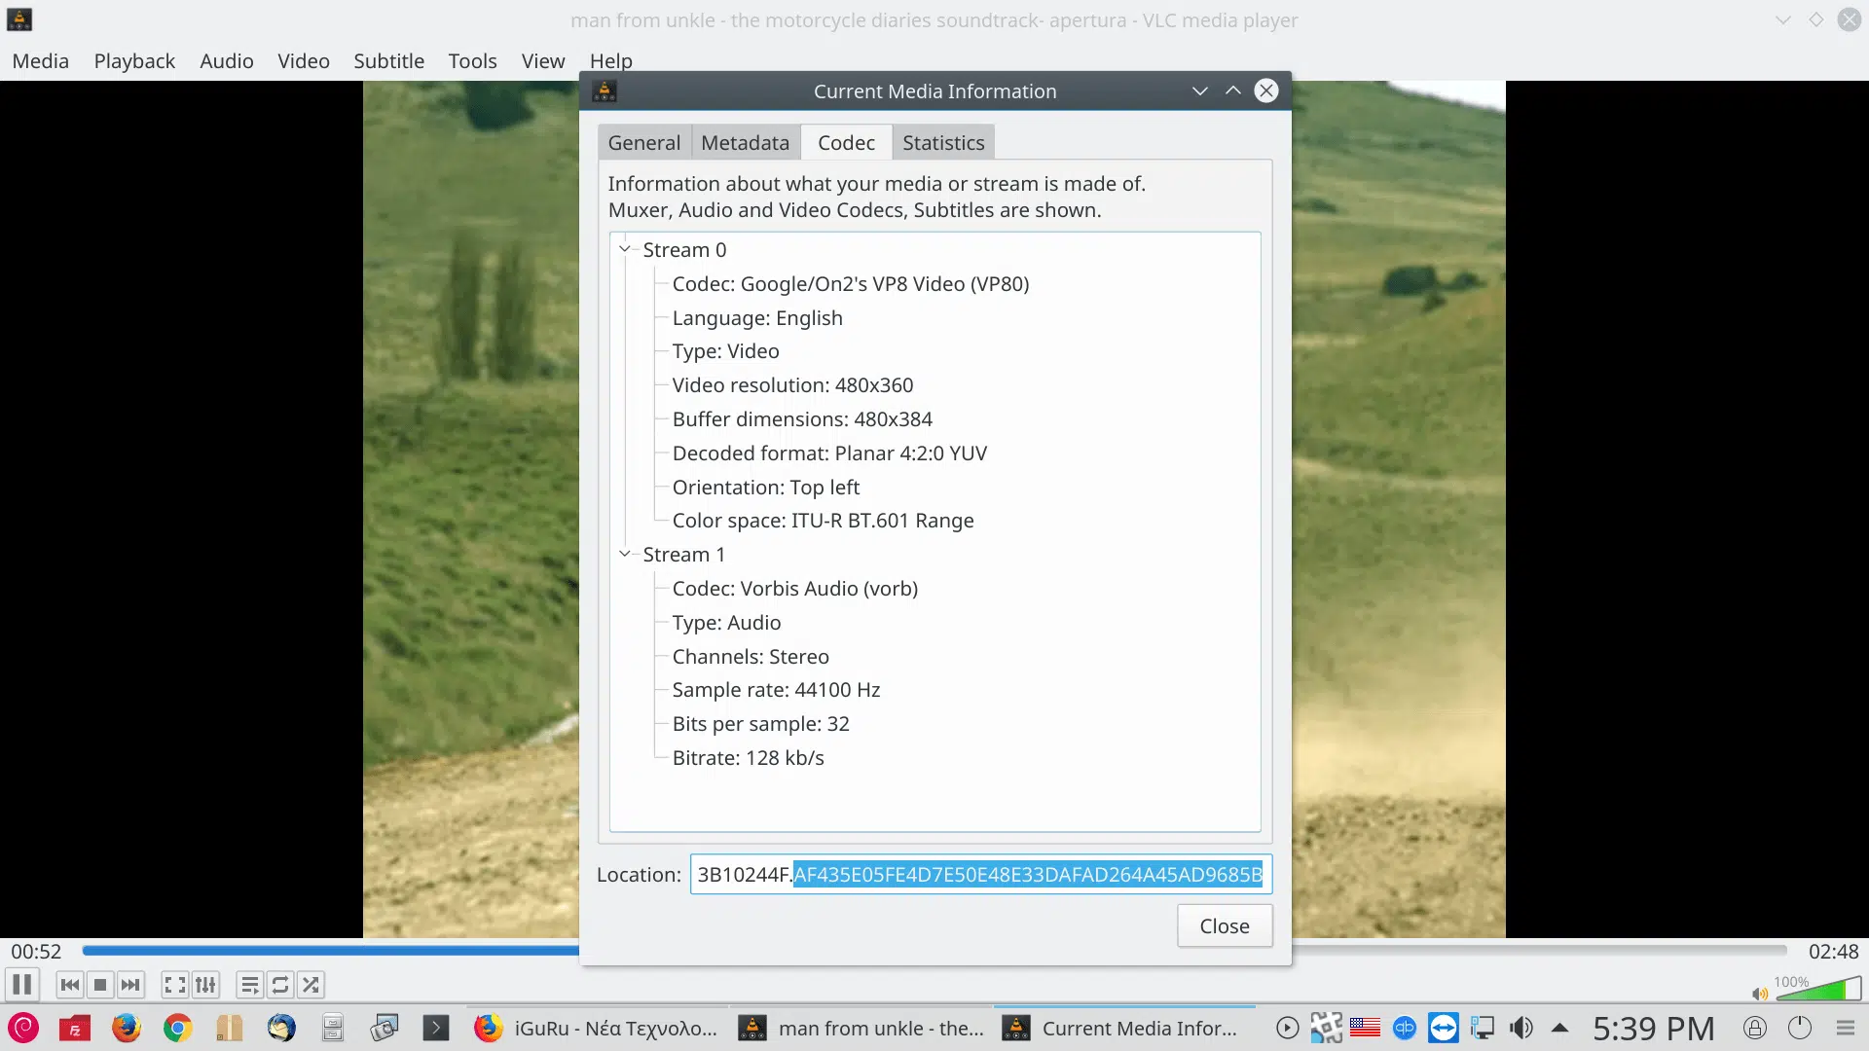Select the Video resolution: 480x360 row
This screenshot has width=1869, height=1051.
[792, 385]
